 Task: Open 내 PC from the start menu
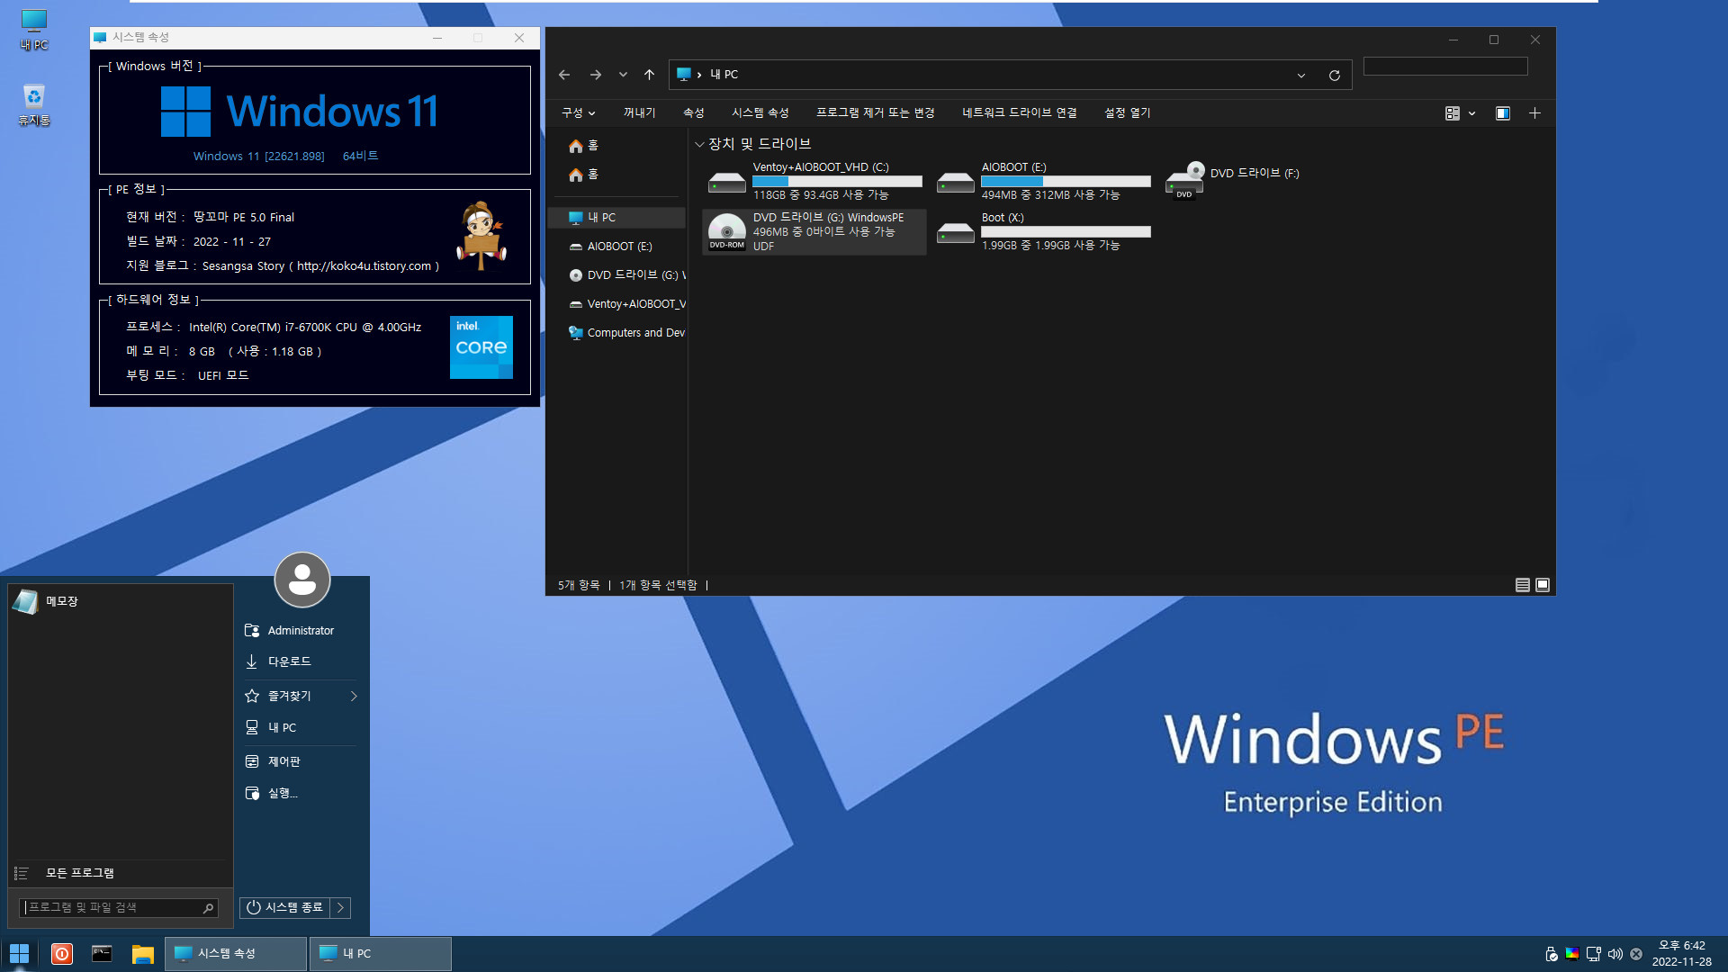(x=301, y=727)
